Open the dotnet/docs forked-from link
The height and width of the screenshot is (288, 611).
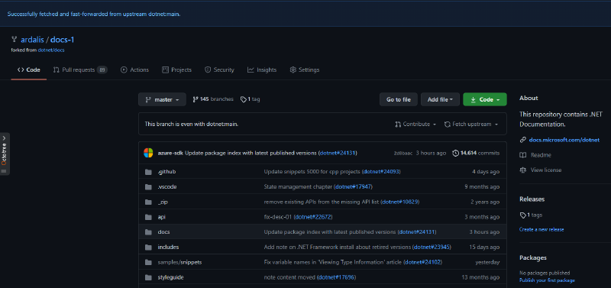click(x=51, y=50)
